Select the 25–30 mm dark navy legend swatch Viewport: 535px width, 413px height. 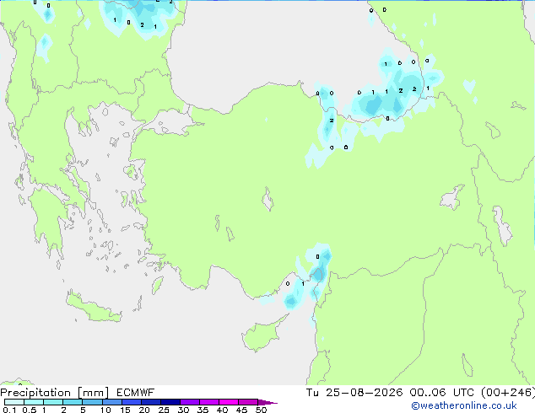tap(170, 402)
